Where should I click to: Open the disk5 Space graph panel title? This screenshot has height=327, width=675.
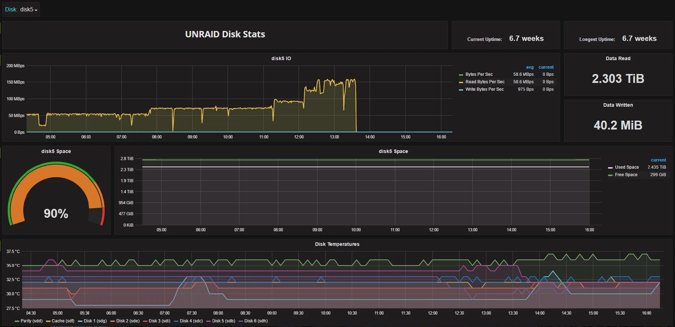[393, 151]
